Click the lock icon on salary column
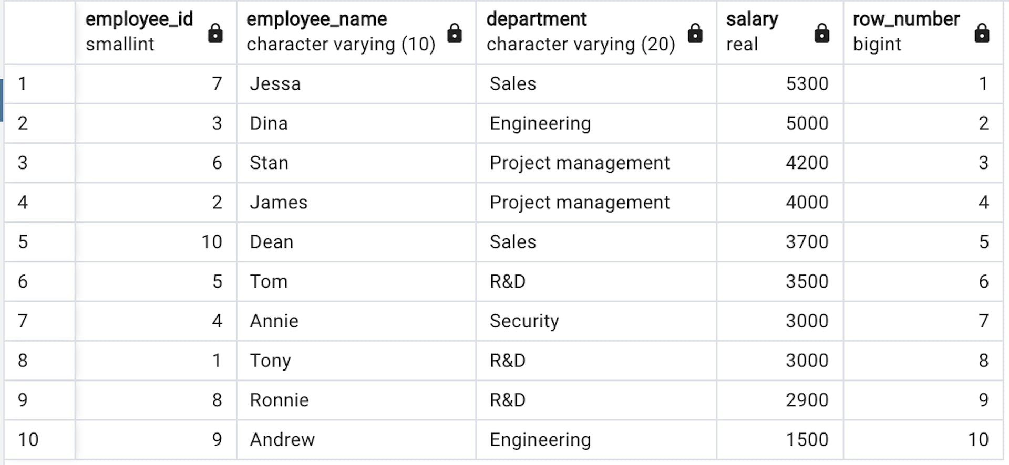 (822, 33)
